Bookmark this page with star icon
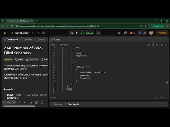This screenshot has height=127, width=170. (146, 26)
